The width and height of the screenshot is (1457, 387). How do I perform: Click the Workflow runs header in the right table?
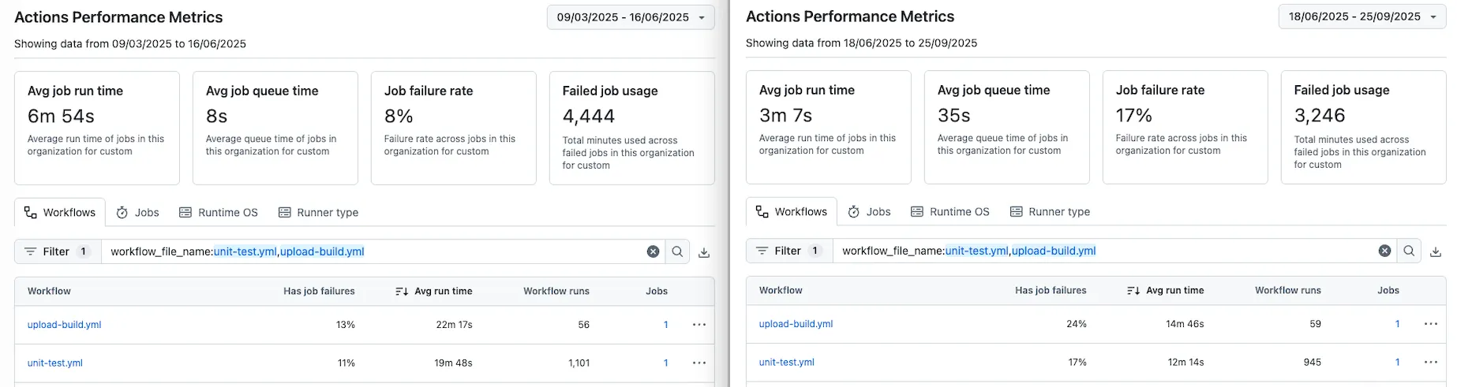[x=1288, y=291]
